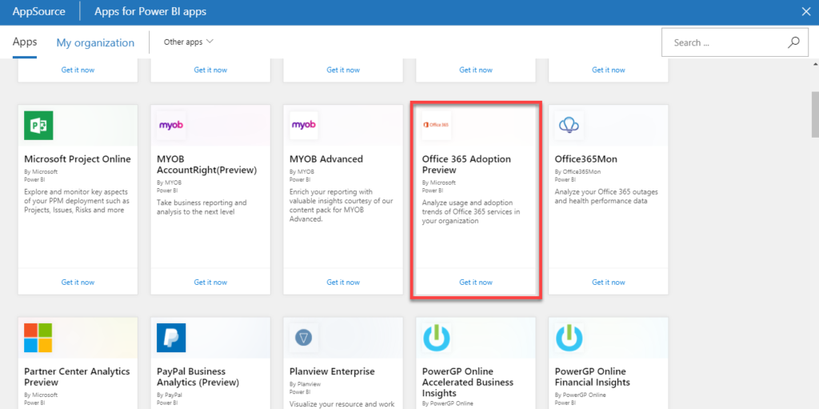Click the PayPal Business Analytics logo
Viewport: 819px width, 409px height.
click(x=171, y=338)
